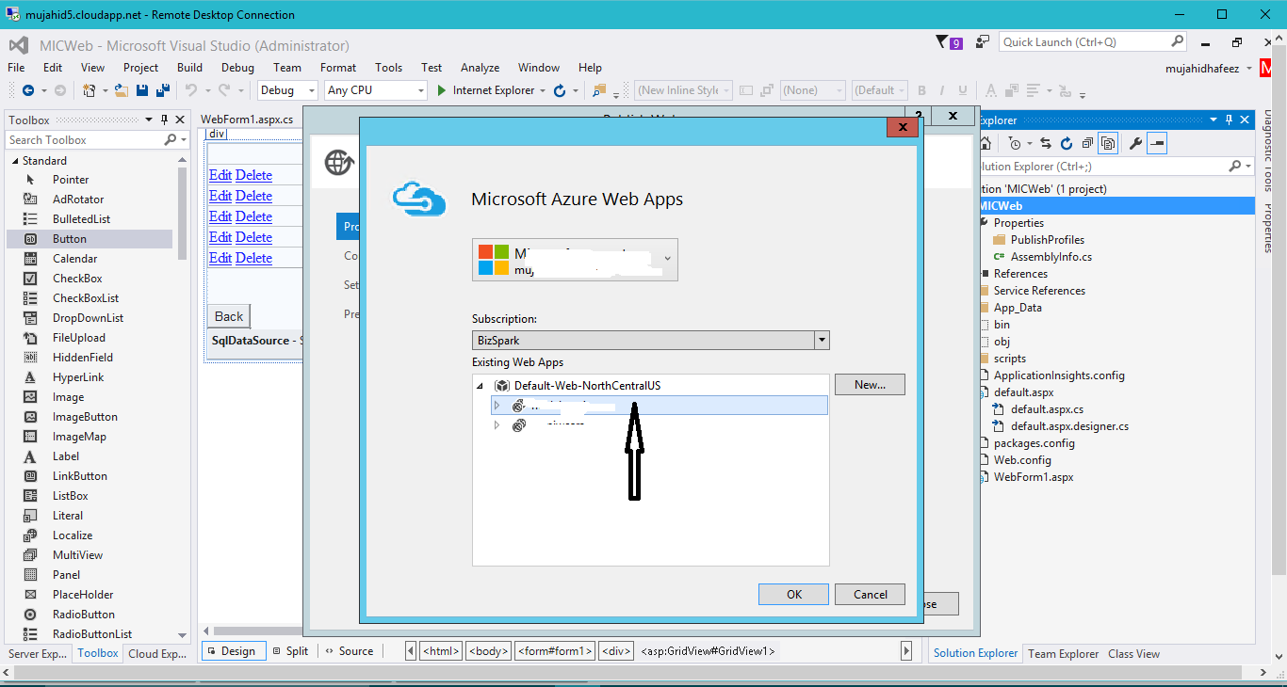Click the Toolbox vertical scrollbar

click(x=182, y=216)
